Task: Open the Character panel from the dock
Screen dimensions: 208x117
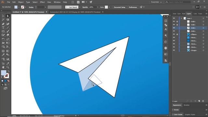Action: pyautogui.click(x=166, y=29)
